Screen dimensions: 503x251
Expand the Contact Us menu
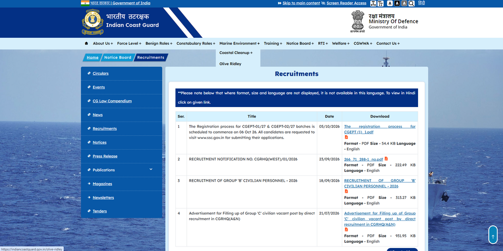388,43
